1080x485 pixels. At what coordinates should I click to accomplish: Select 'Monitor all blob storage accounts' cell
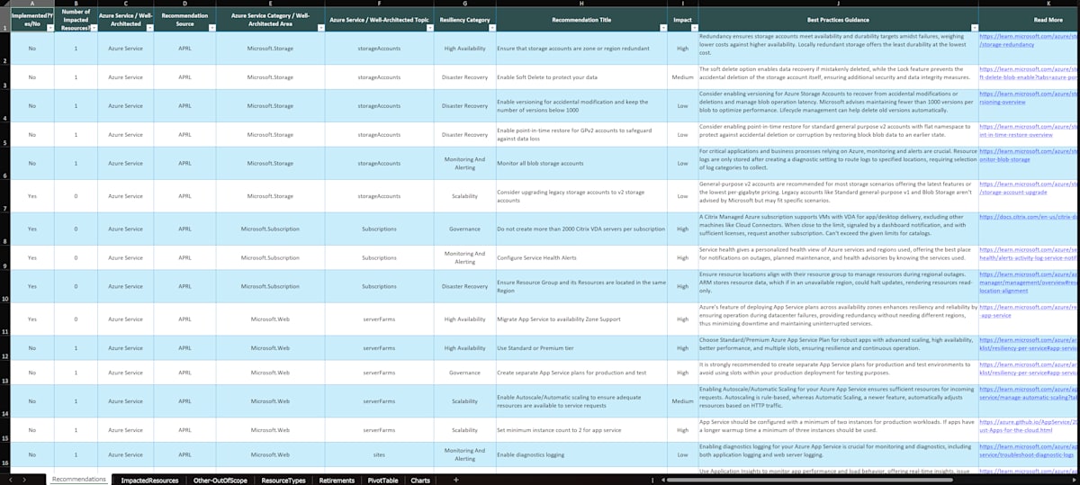pyautogui.click(x=580, y=163)
